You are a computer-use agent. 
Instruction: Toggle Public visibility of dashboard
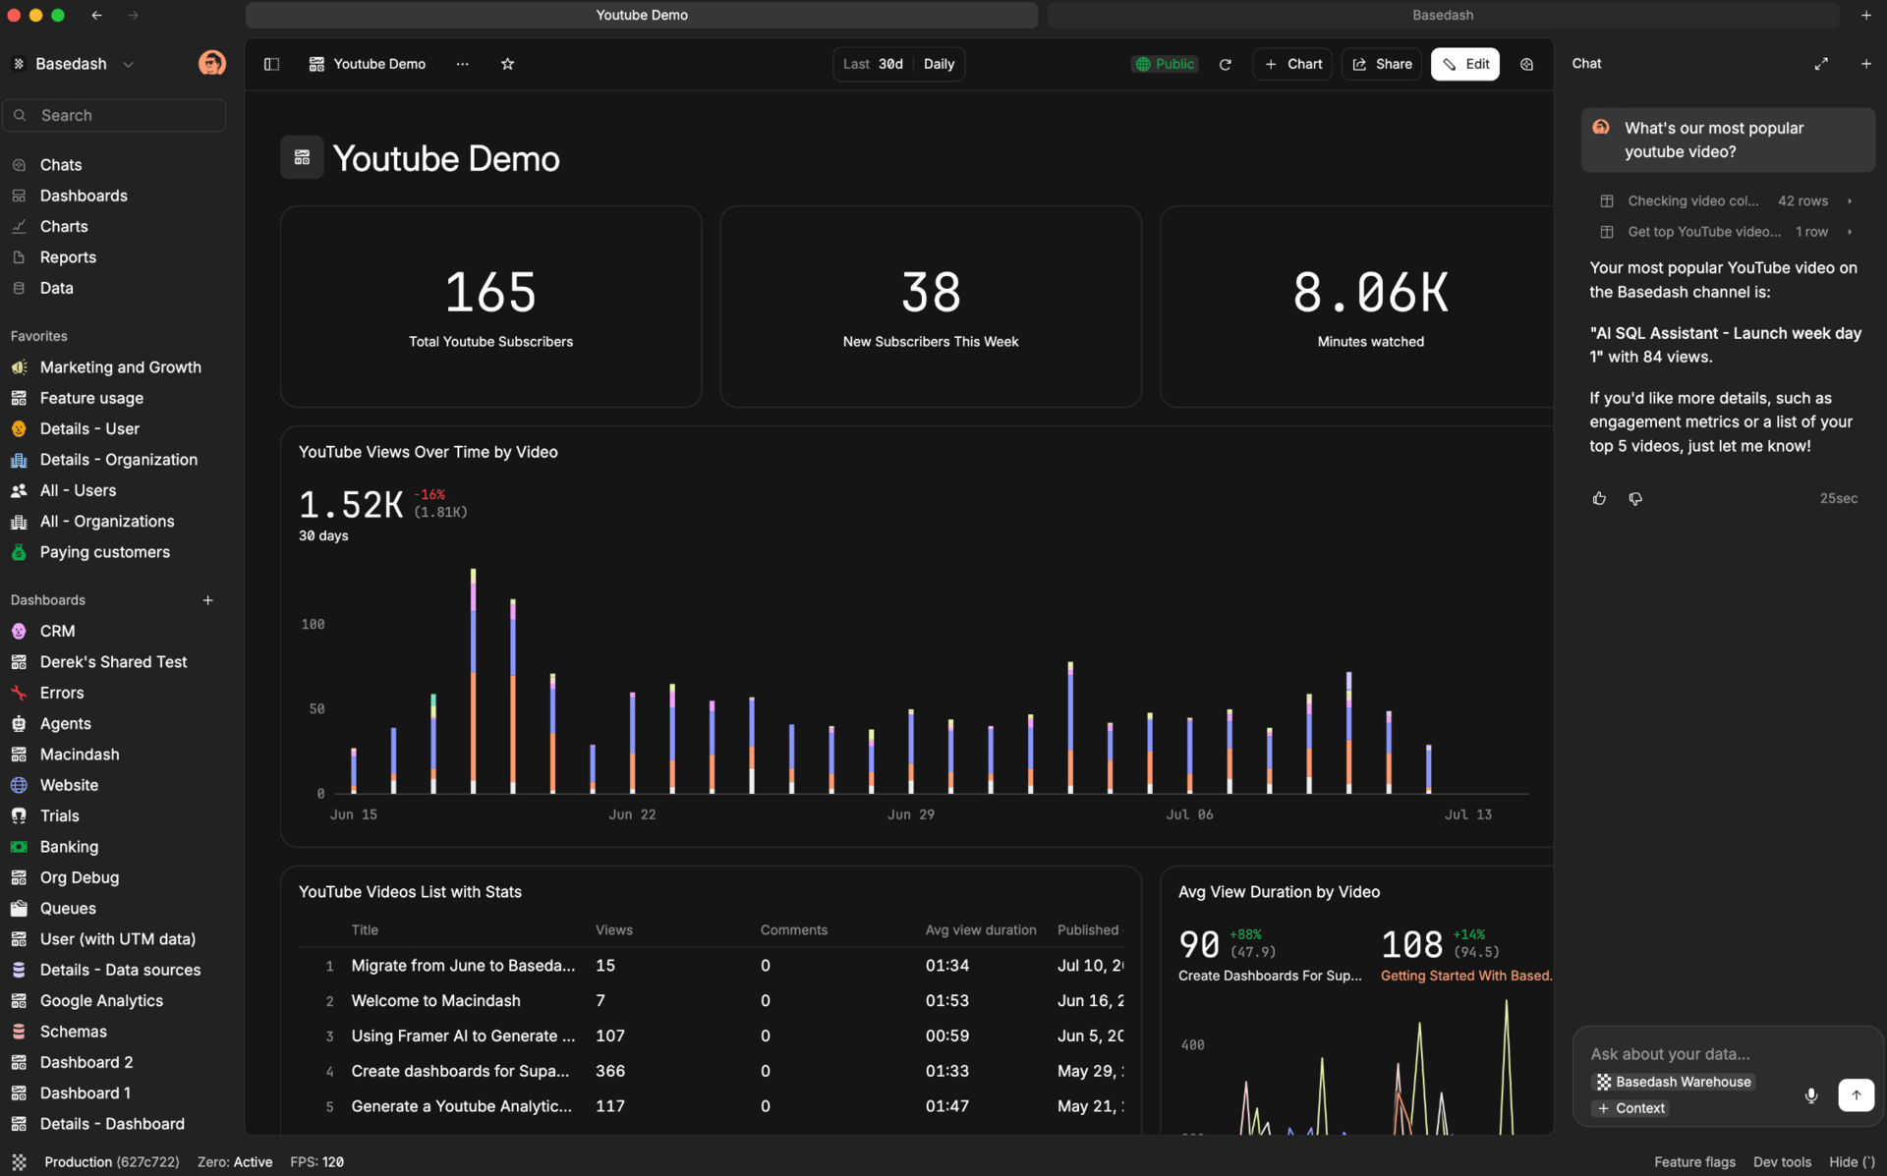[1165, 64]
